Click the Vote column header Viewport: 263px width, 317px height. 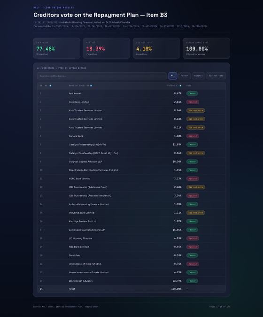coord(189,85)
